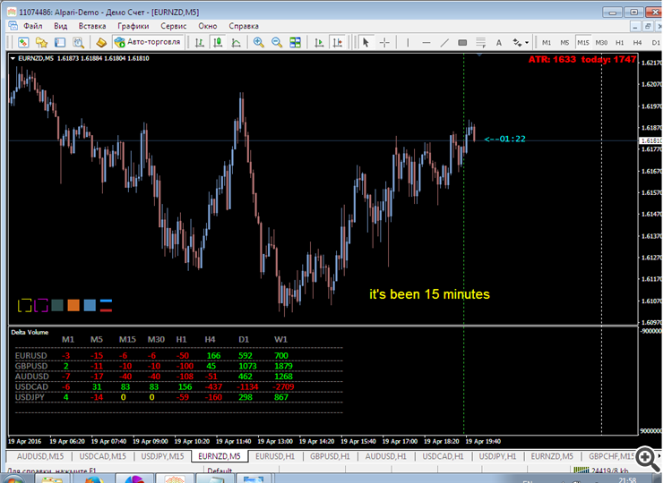Image resolution: width=672 pixels, height=483 pixels.
Task: Open the Файл menu
Action: point(32,26)
